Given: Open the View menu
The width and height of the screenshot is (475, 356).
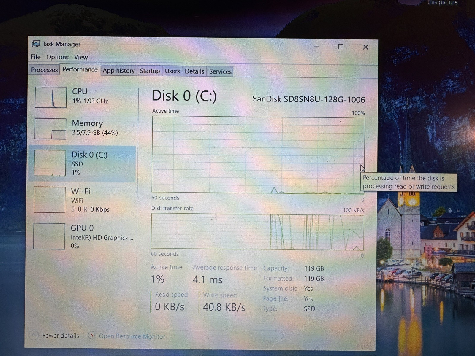Looking at the screenshot, I should [81, 57].
